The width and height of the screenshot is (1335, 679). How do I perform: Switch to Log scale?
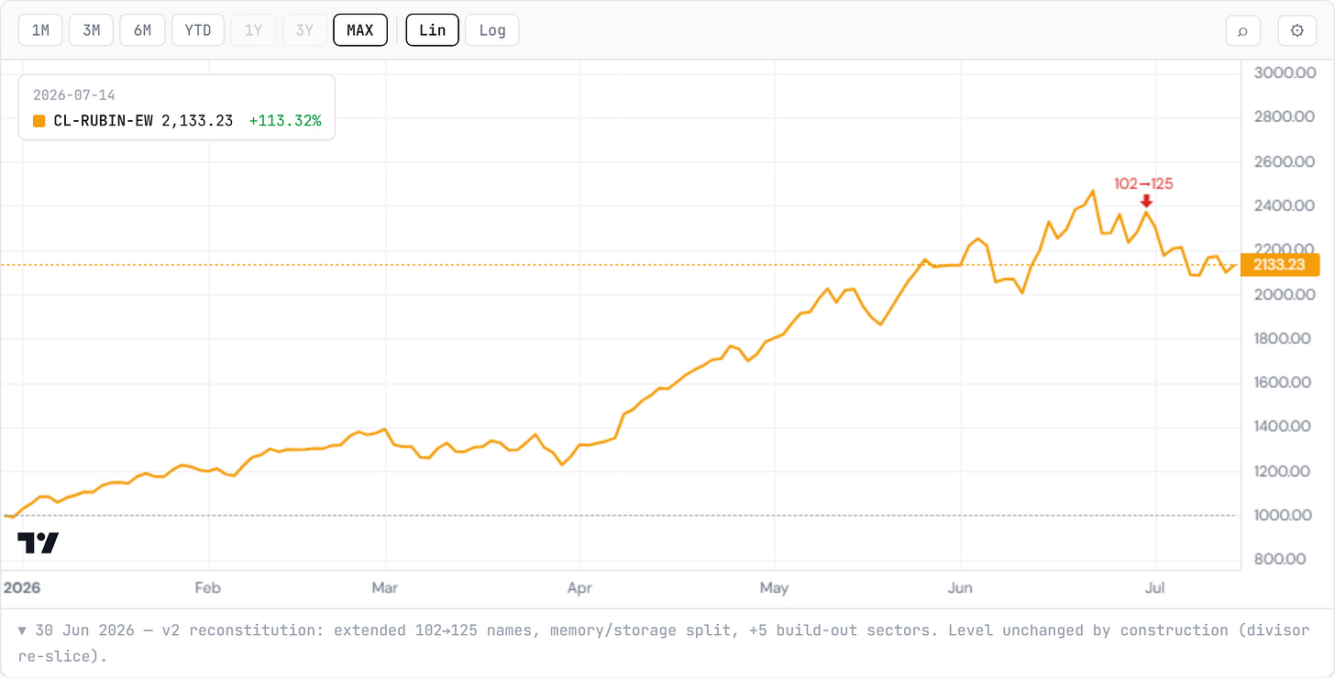point(492,30)
